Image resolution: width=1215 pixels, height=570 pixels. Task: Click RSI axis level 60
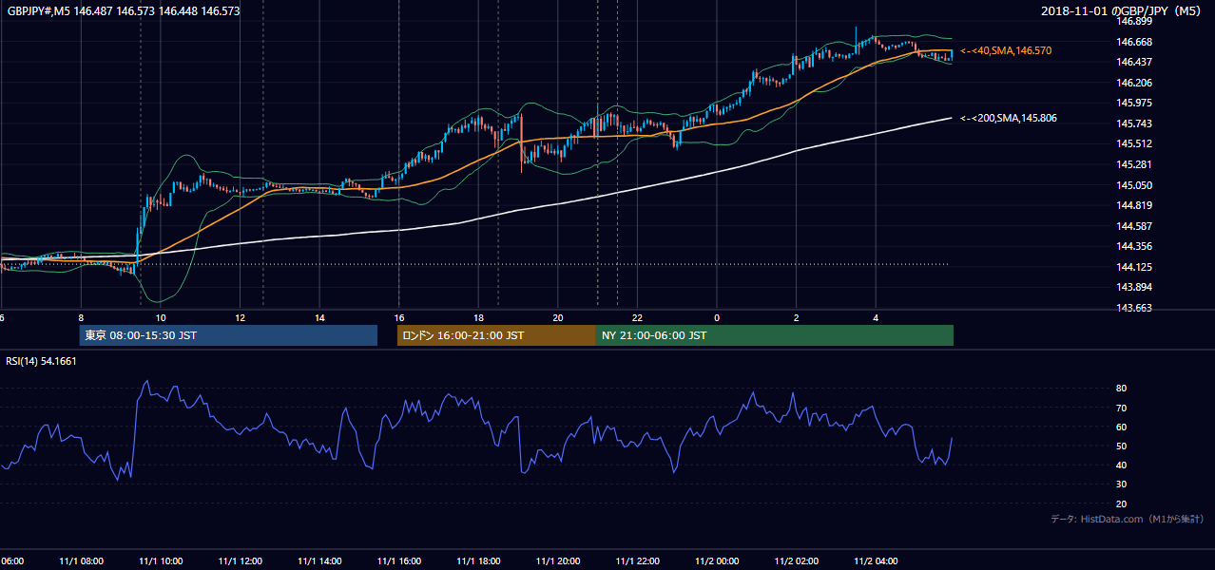pyautogui.click(x=1121, y=427)
